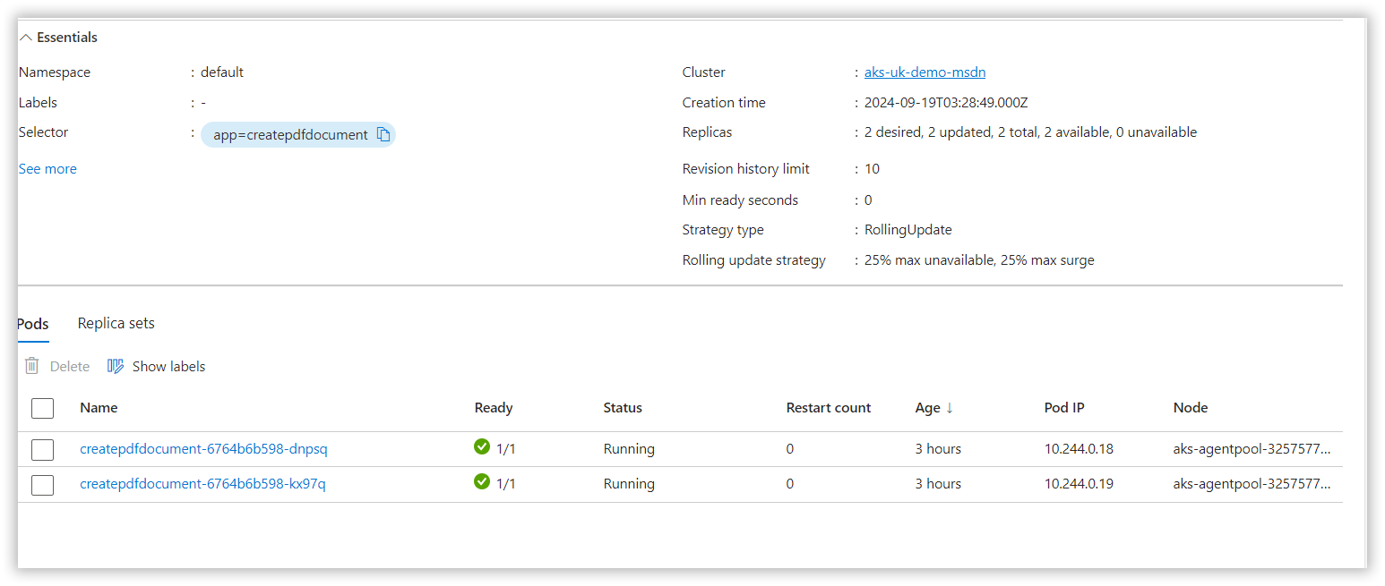
Task: Check the box for createpdfdocument-6764b6b598-dnpsq
Action: (x=42, y=449)
